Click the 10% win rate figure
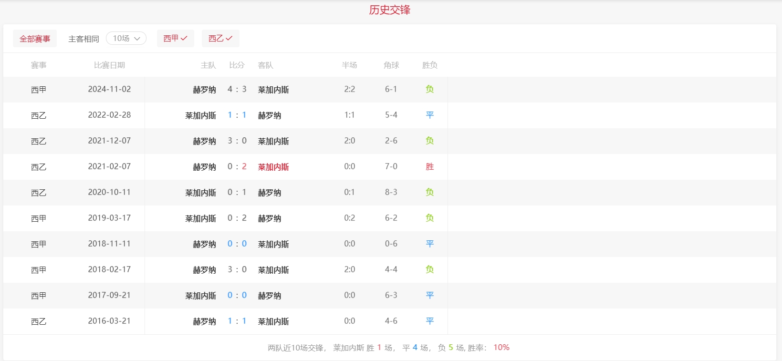 point(501,347)
